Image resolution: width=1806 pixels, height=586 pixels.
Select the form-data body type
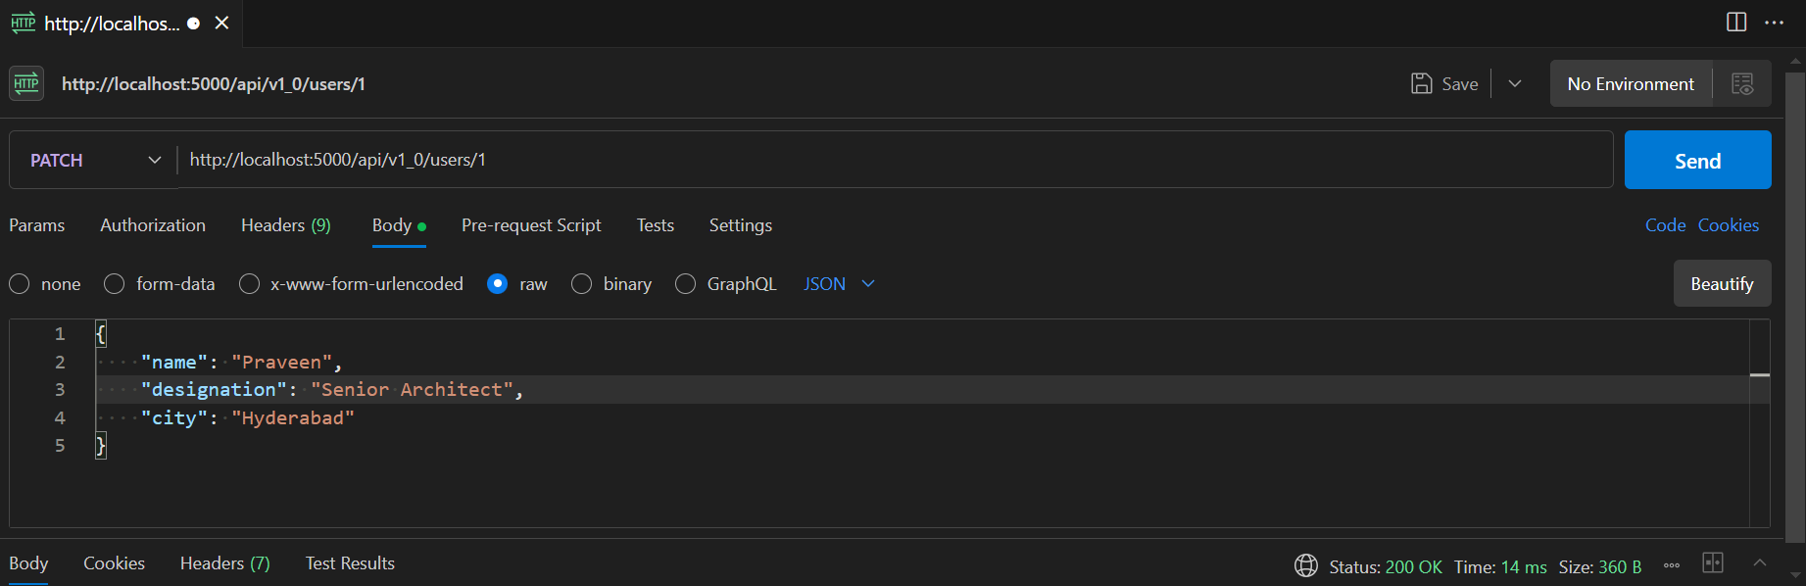[115, 284]
